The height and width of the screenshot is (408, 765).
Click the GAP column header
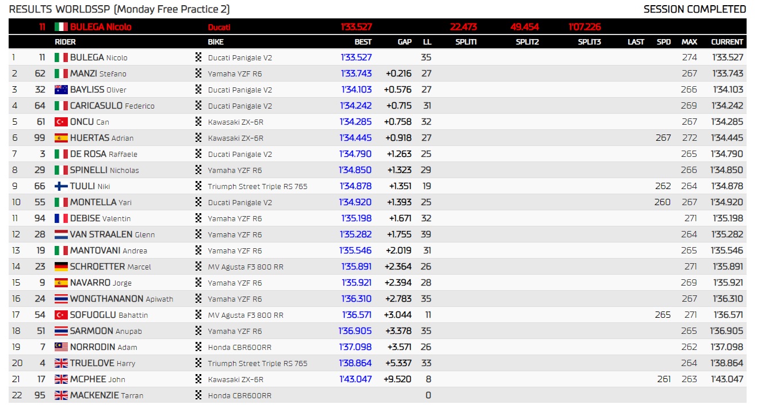coord(405,42)
